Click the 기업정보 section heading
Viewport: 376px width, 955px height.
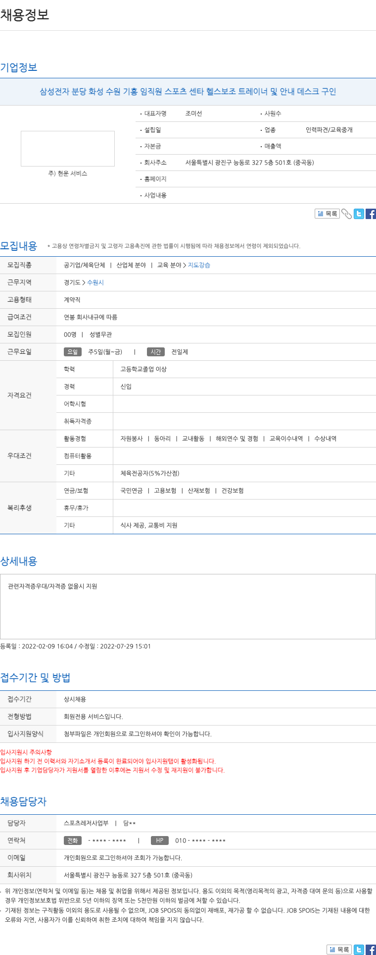point(19,67)
